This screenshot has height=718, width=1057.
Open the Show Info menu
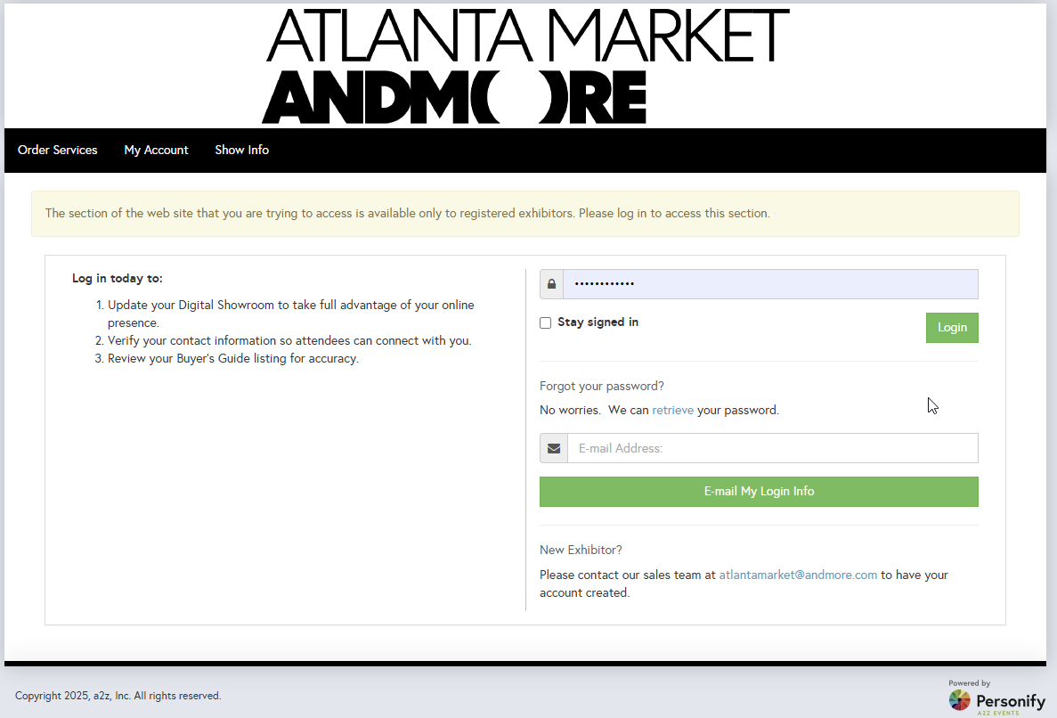(x=242, y=150)
